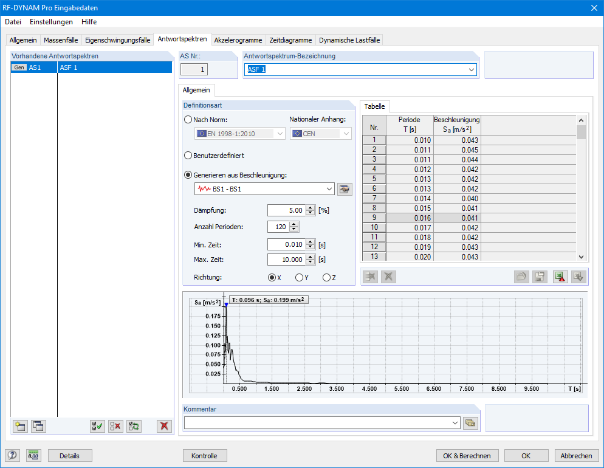Select the Nach Norm radio button

(188, 120)
